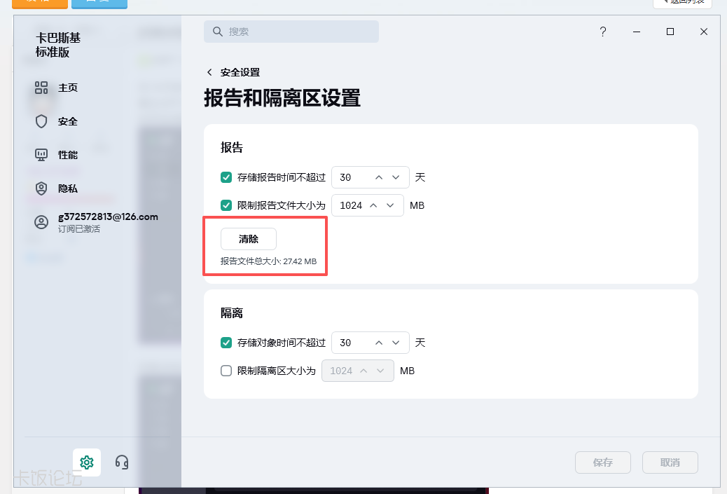Toggle the 存储报告时间不超过 checkbox
The width and height of the screenshot is (727, 494).
pos(226,177)
